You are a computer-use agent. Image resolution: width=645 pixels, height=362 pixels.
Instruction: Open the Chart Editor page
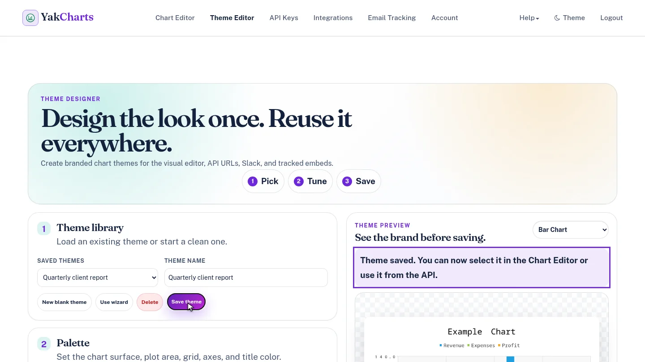(175, 18)
